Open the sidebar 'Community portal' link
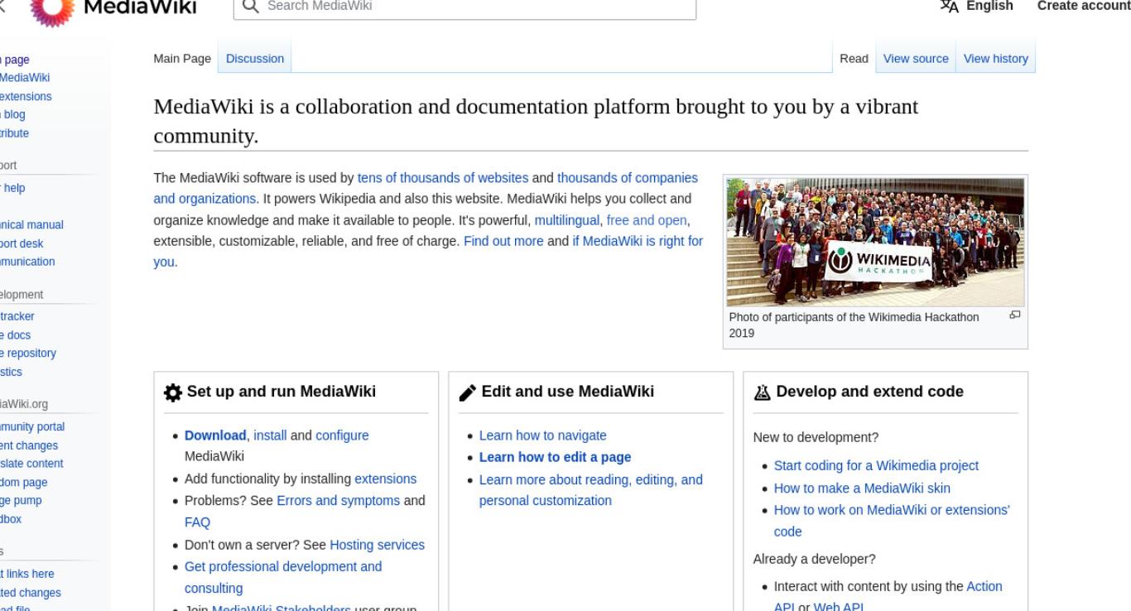This screenshot has height=611, width=1131. tap(32, 427)
